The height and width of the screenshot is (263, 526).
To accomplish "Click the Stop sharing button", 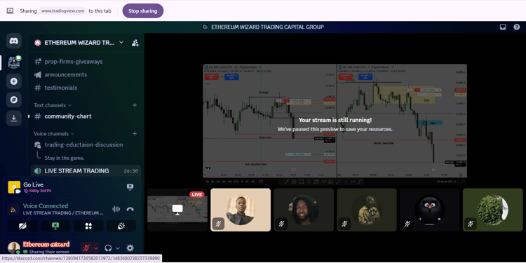I will click(x=143, y=11).
